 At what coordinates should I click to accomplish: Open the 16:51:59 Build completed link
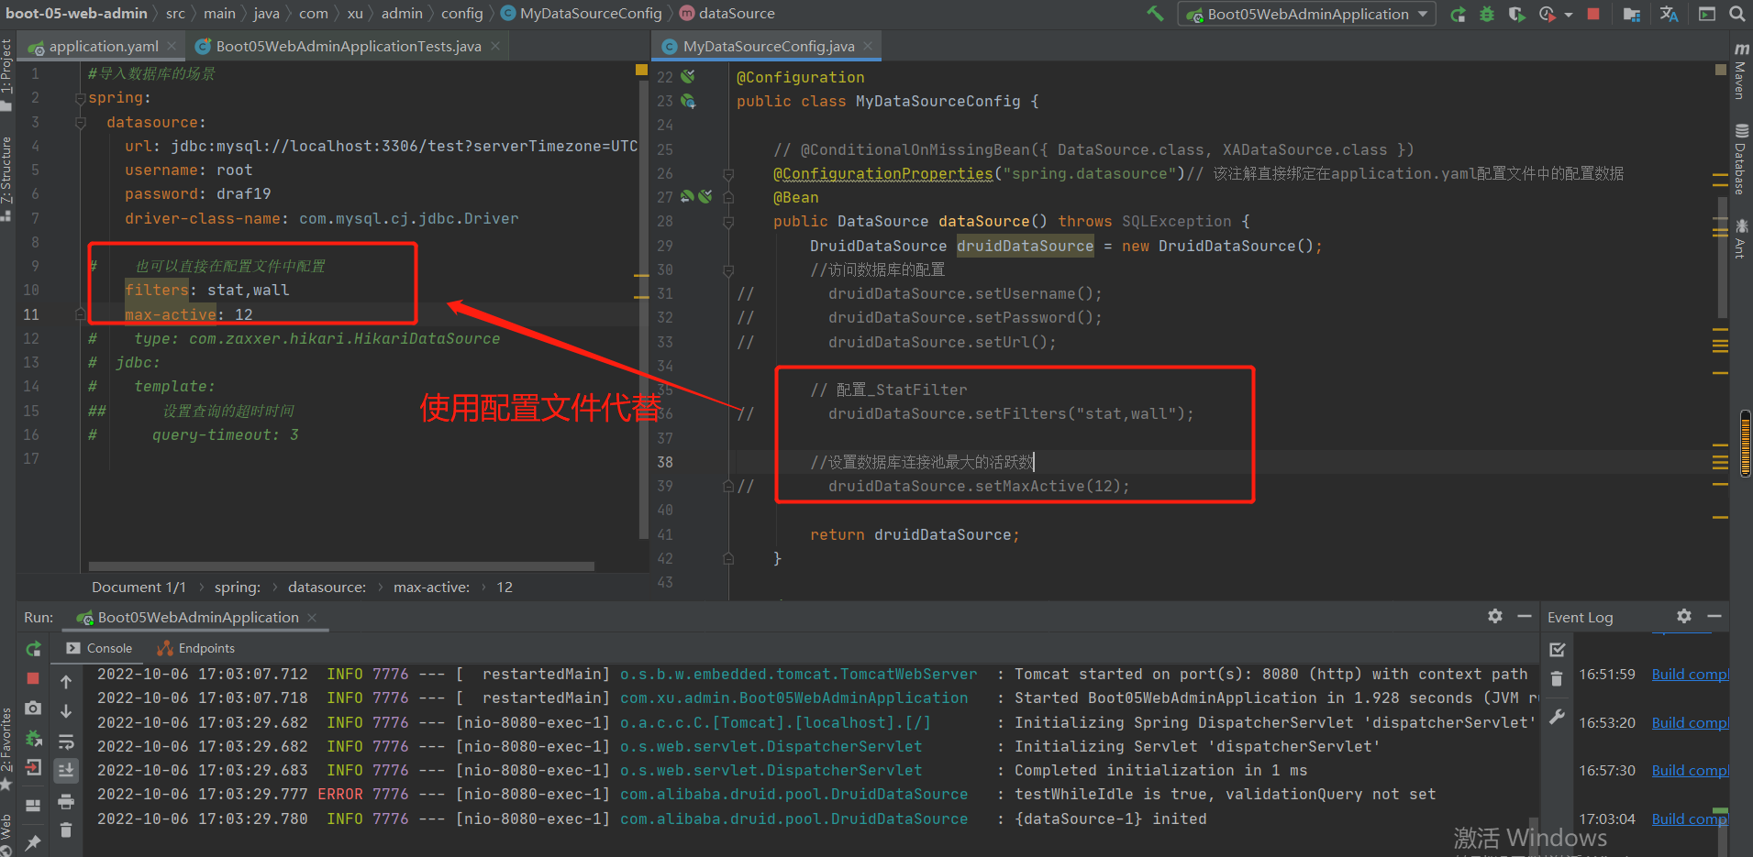(x=1691, y=674)
